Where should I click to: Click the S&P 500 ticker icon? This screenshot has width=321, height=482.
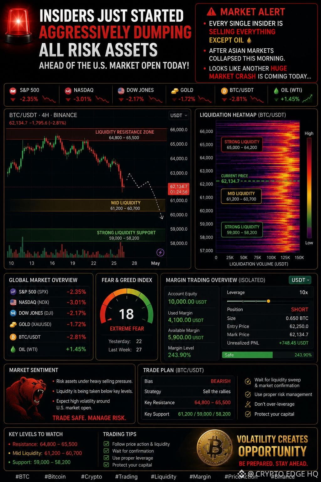pos(13,91)
